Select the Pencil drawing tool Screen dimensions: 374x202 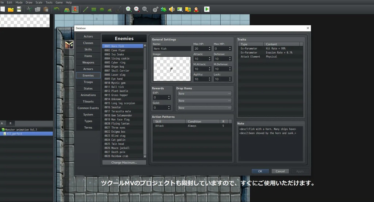click(x=86, y=9)
